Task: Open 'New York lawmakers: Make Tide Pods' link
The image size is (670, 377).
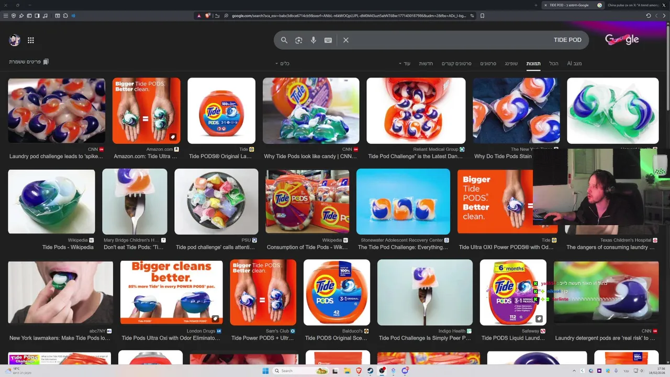Action: (60, 338)
